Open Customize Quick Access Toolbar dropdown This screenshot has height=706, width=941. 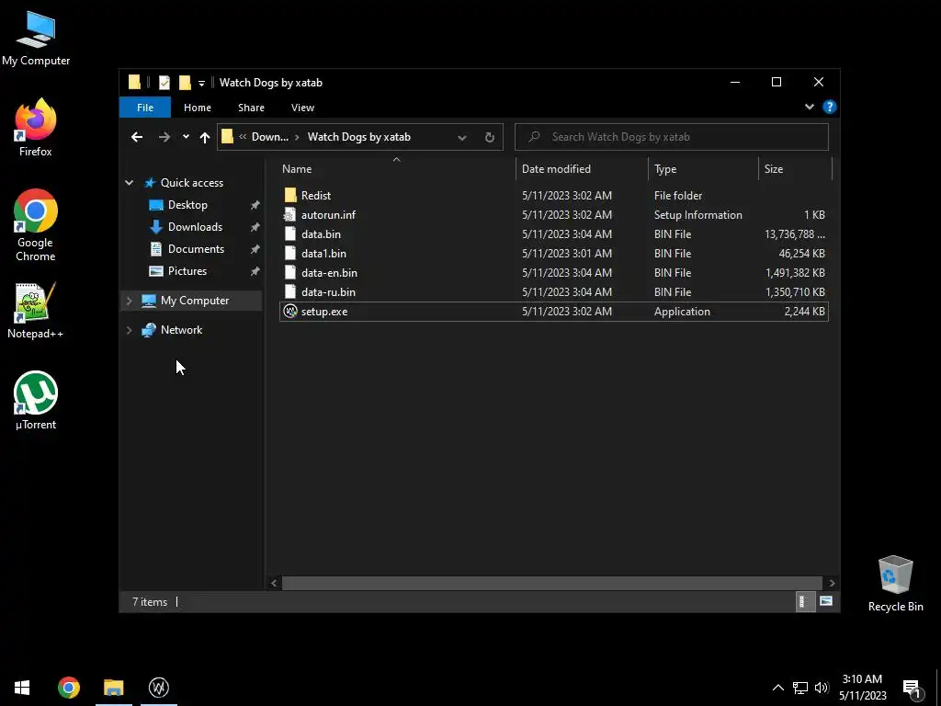click(x=201, y=84)
